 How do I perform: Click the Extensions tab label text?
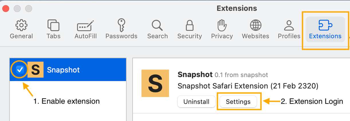pyautogui.click(x=325, y=36)
